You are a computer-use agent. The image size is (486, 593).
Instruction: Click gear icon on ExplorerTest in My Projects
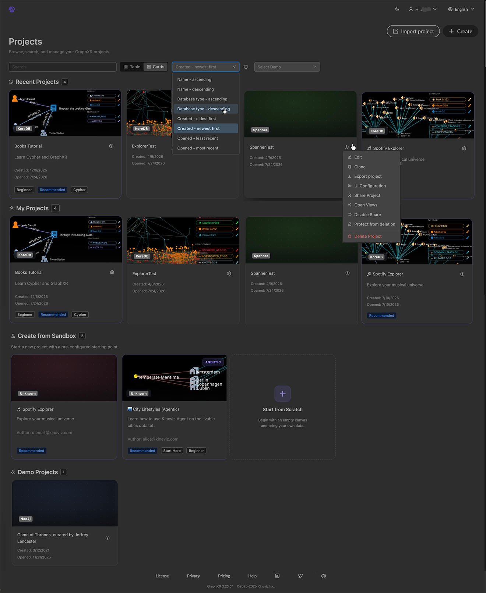point(229,274)
